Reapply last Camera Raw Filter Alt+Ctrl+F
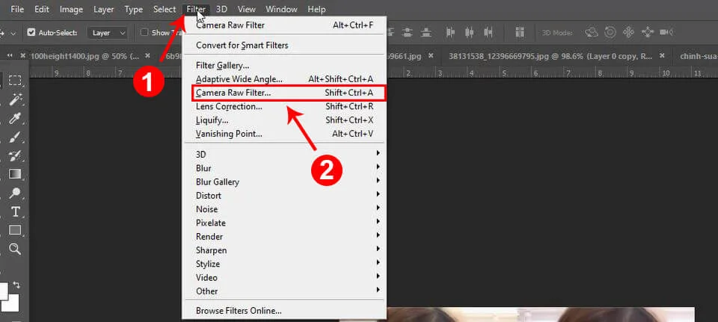The image size is (718, 322). [284, 25]
